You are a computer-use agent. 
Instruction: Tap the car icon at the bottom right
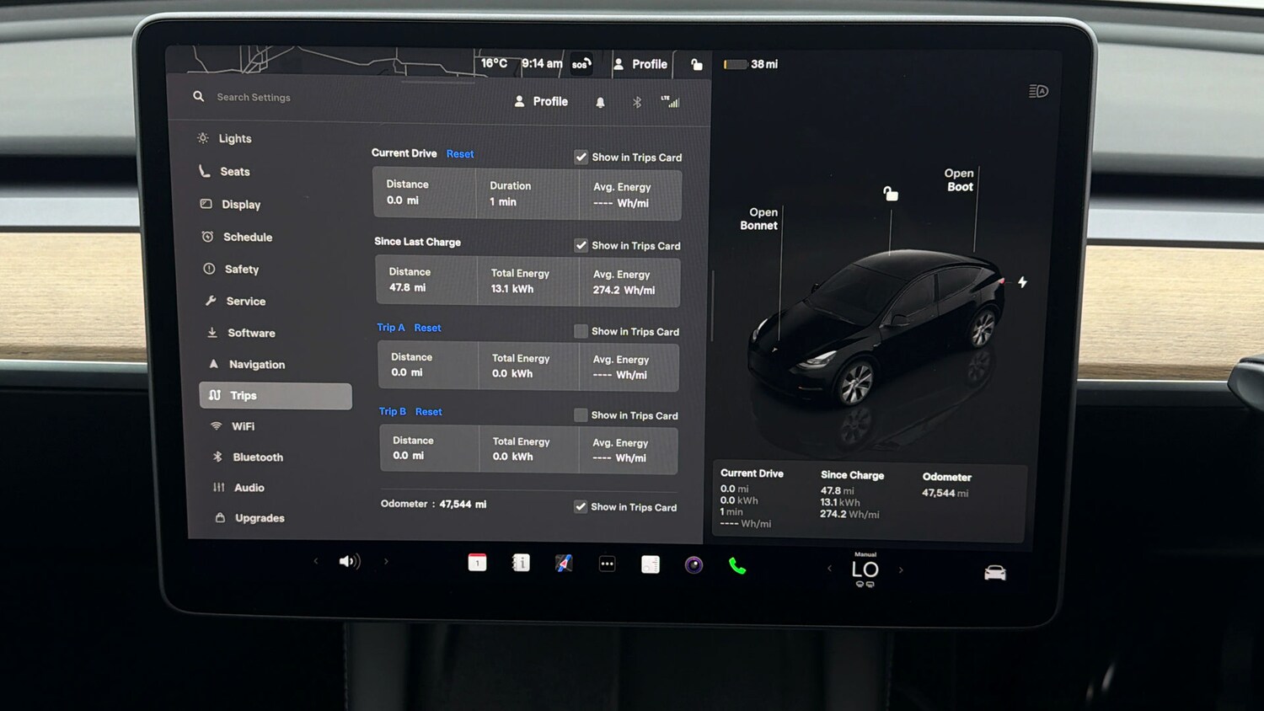pyautogui.click(x=995, y=571)
